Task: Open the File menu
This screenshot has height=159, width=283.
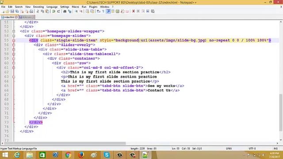Action: (3, 7)
